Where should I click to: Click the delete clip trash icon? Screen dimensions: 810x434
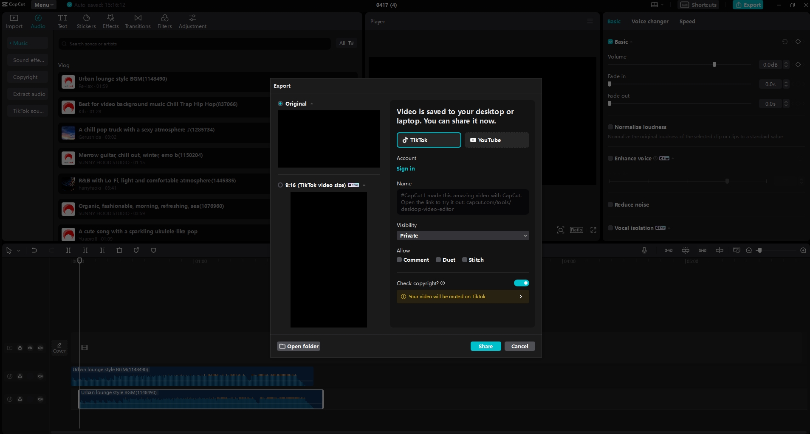(x=119, y=250)
